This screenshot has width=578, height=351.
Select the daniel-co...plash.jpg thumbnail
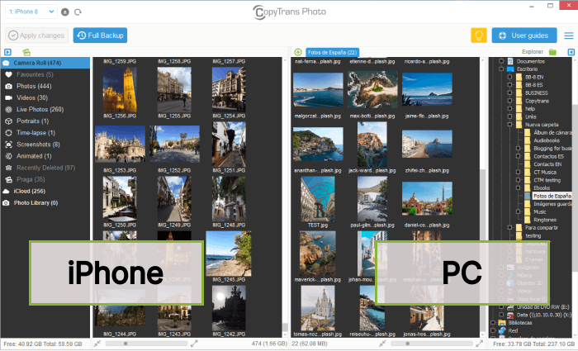click(427, 199)
